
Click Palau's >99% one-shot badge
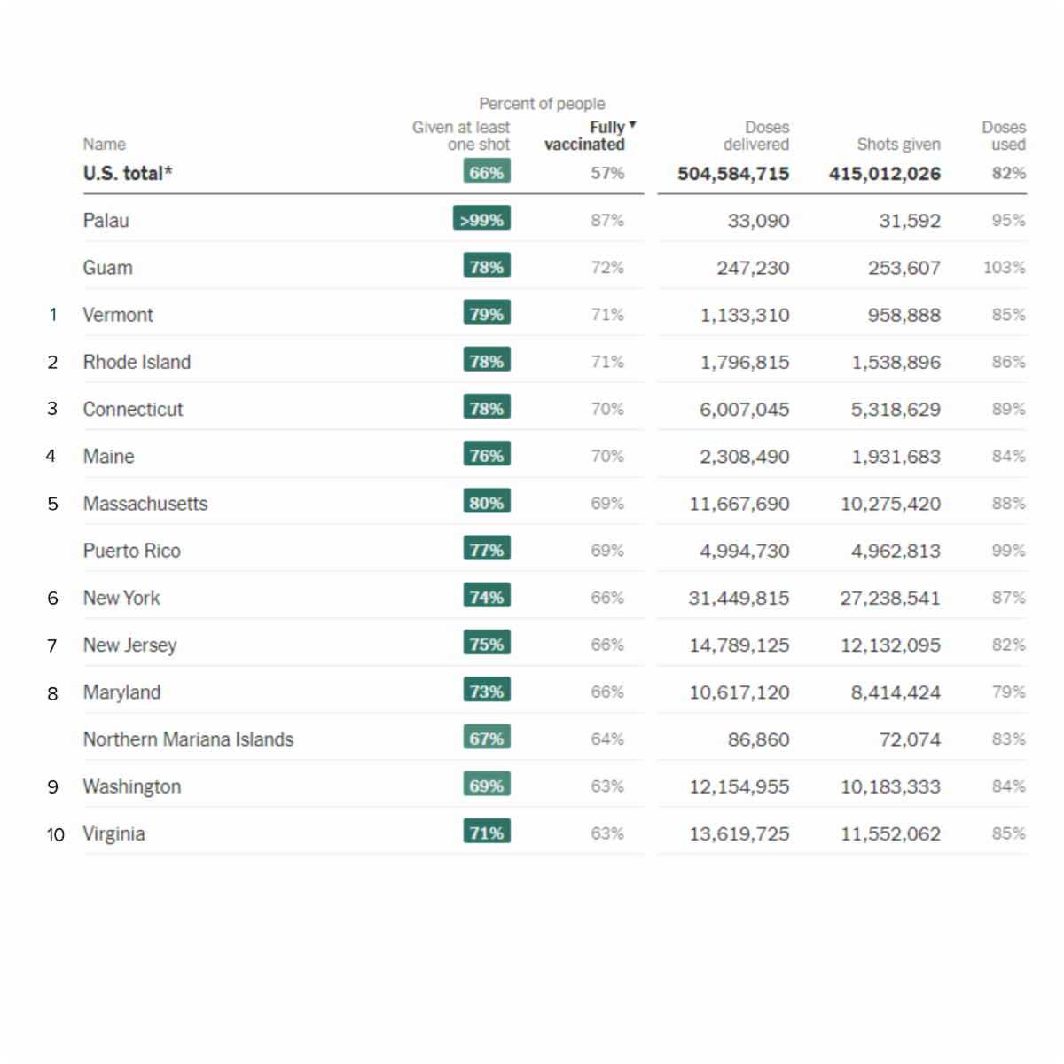(482, 219)
